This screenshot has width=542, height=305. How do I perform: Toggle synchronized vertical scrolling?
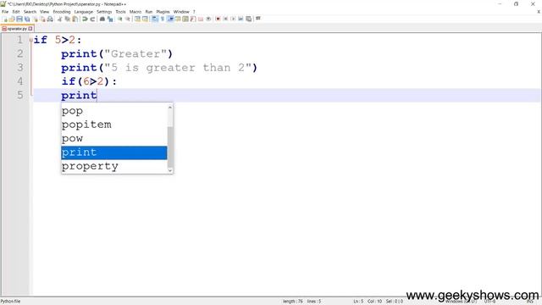(x=137, y=19)
